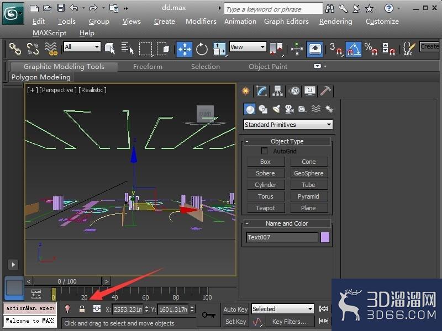Expand the quick access toolbar overflow

pyautogui.click(x=126, y=8)
